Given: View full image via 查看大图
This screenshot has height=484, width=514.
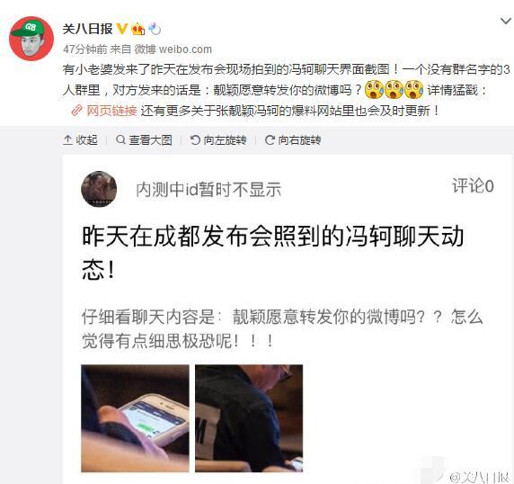Looking at the screenshot, I should (x=144, y=140).
